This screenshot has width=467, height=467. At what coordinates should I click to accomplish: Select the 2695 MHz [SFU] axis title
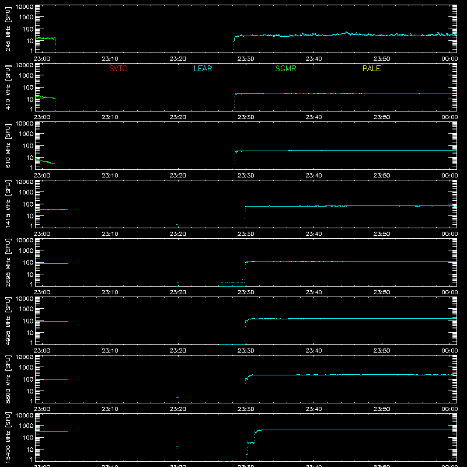coord(8,262)
